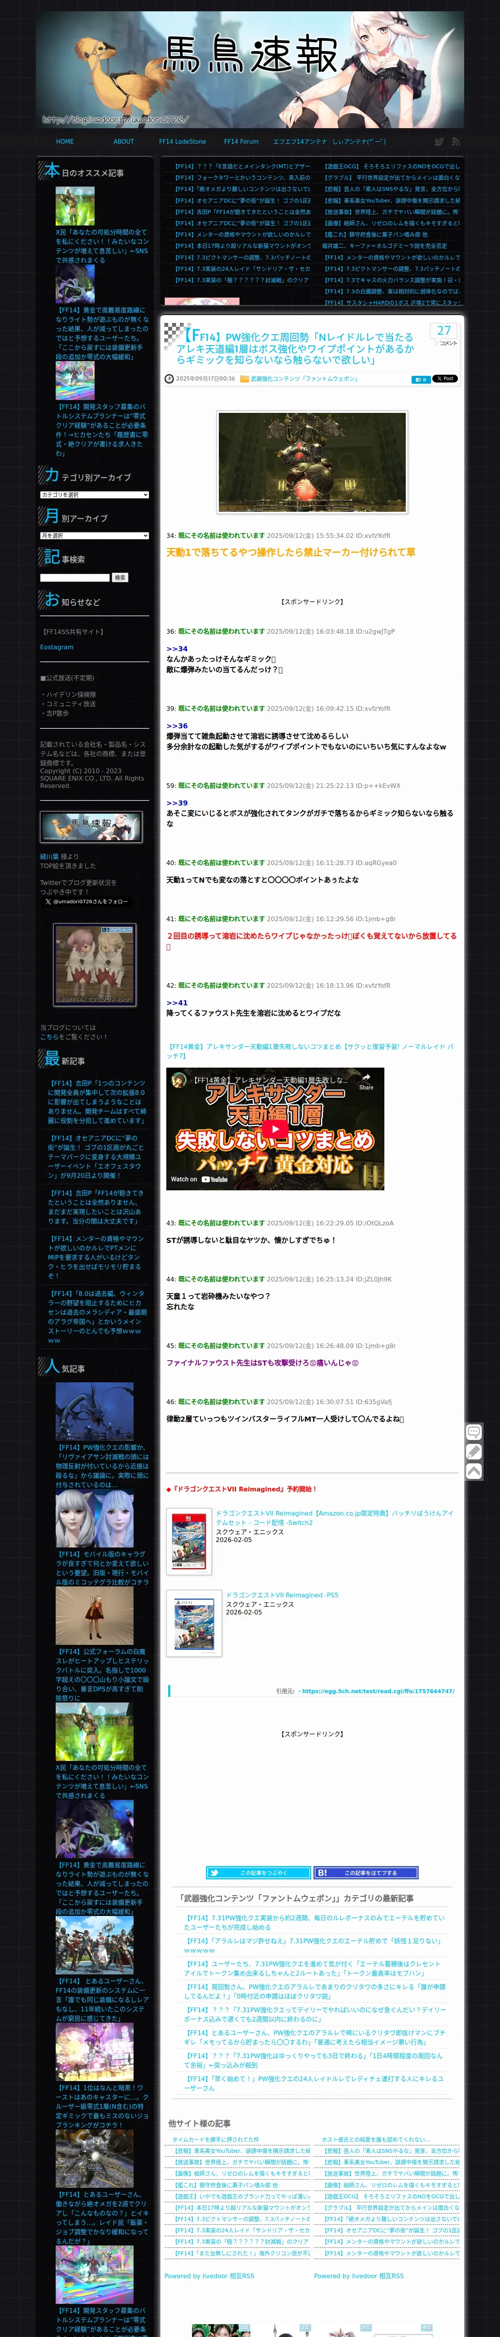Open the 緑川葉 credit link in the sidebar
Image resolution: width=500 pixels, height=2337 pixels.
(x=49, y=857)
